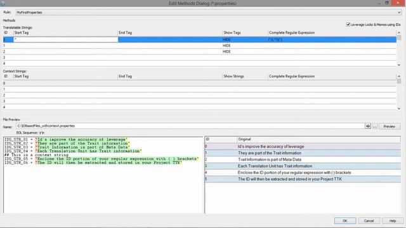
Task: Click the "## This is a context string" line
Action: pos(36,155)
